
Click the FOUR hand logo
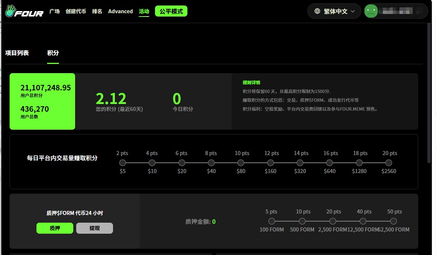click(x=24, y=11)
